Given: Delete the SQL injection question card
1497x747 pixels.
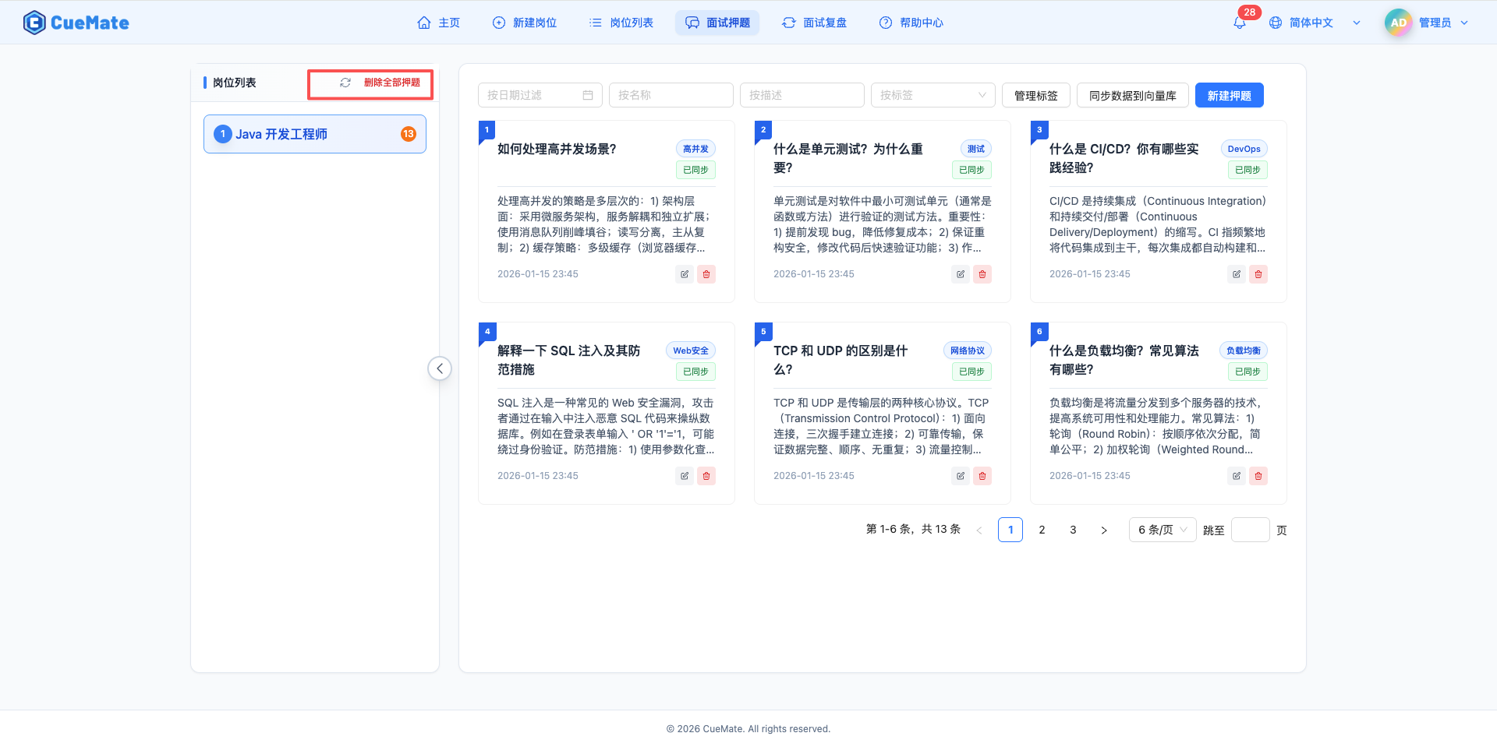Looking at the screenshot, I should tap(706, 476).
